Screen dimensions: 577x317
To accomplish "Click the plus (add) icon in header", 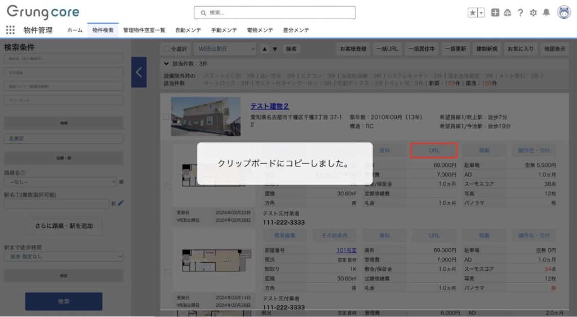I will [x=495, y=12].
